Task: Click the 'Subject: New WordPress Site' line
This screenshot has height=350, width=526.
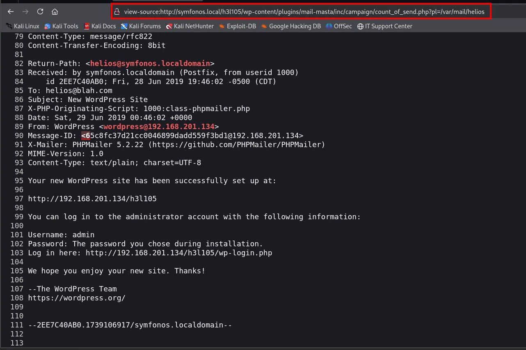Action: click(88, 100)
